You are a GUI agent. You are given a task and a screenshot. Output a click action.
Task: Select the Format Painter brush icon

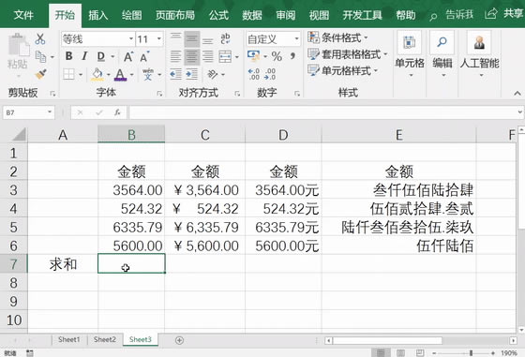pyautogui.click(x=41, y=74)
